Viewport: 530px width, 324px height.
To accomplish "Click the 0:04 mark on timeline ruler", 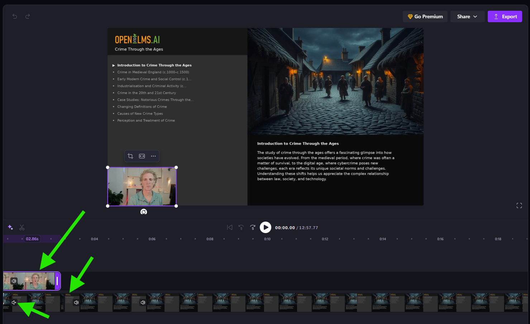I will [94, 239].
